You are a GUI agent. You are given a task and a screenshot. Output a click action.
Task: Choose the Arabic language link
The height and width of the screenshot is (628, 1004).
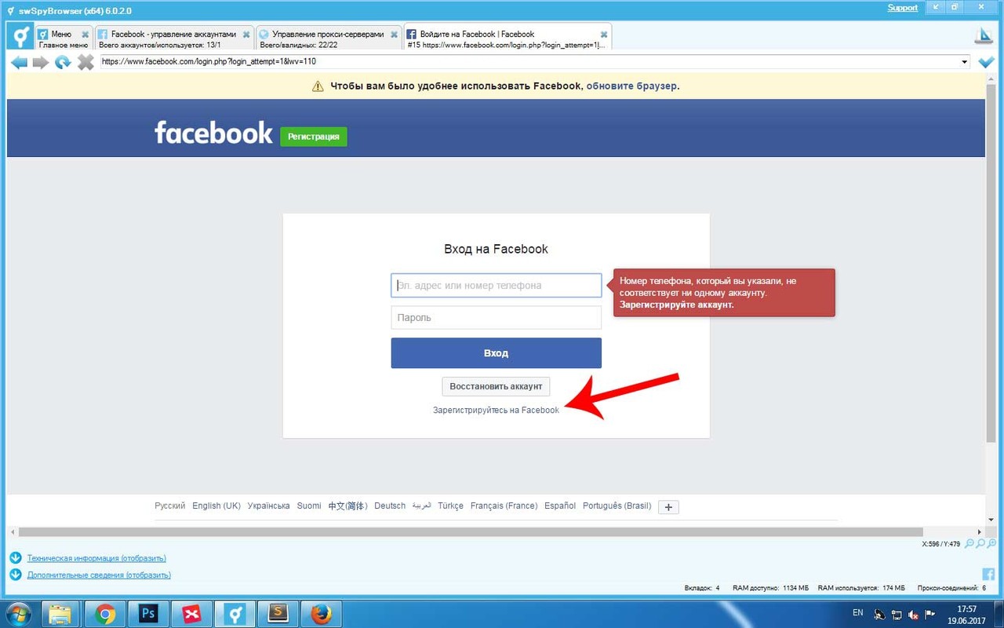point(422,506)
